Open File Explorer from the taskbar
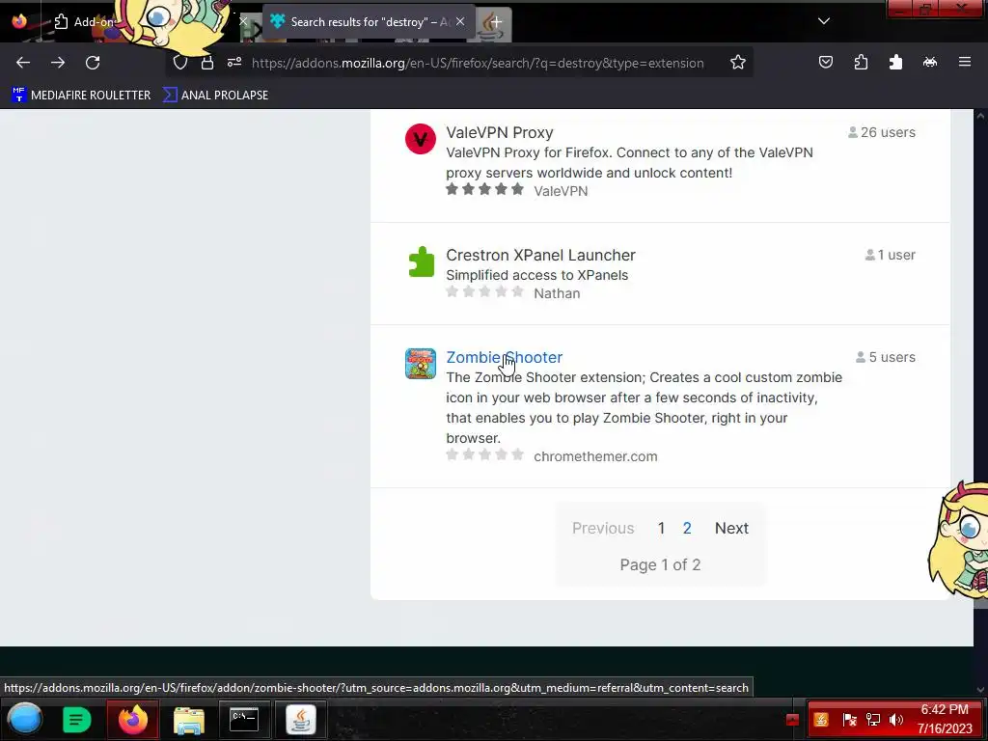988x741 pixels. [189, 720]
